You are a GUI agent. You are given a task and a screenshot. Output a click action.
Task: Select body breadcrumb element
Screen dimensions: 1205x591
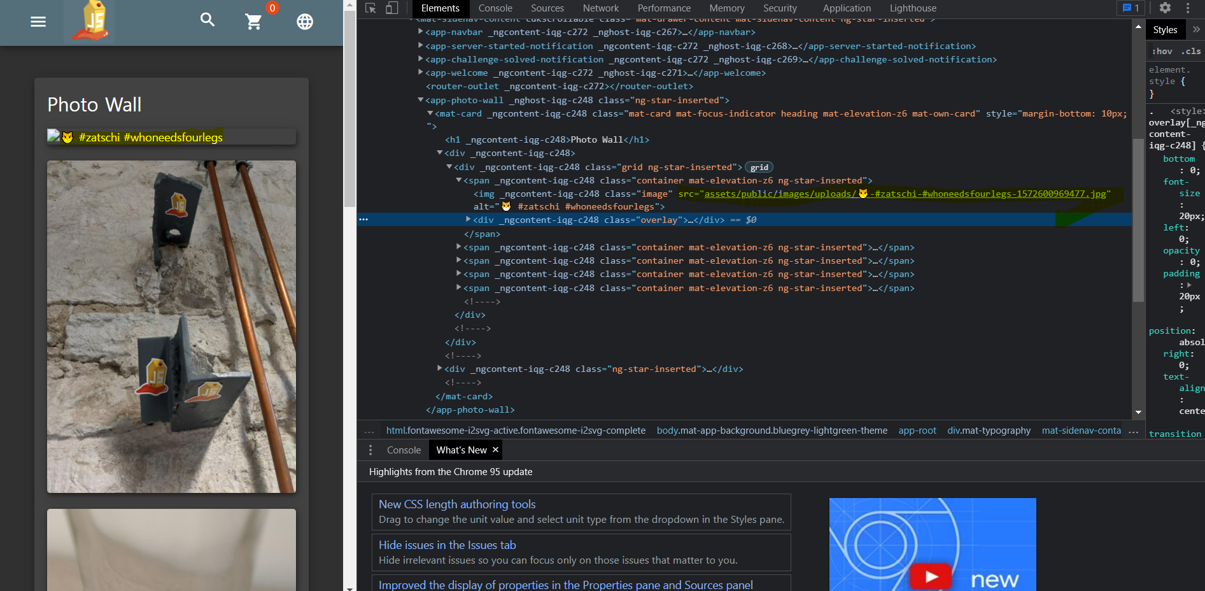coord(772,431)
